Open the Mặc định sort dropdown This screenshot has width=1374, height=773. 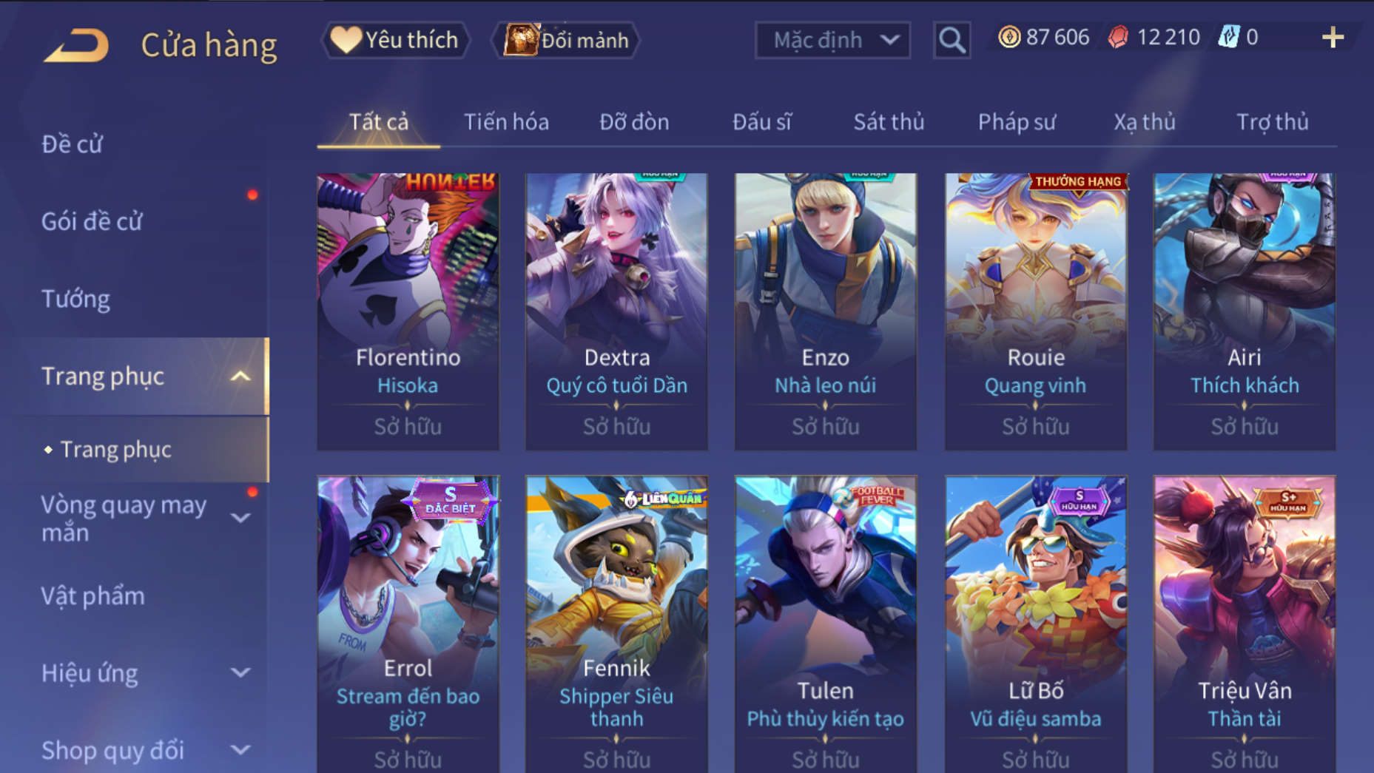click(832, 40)
